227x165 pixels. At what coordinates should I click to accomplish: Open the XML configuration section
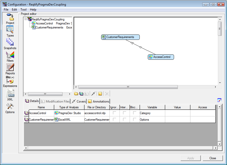pos(10,95)
